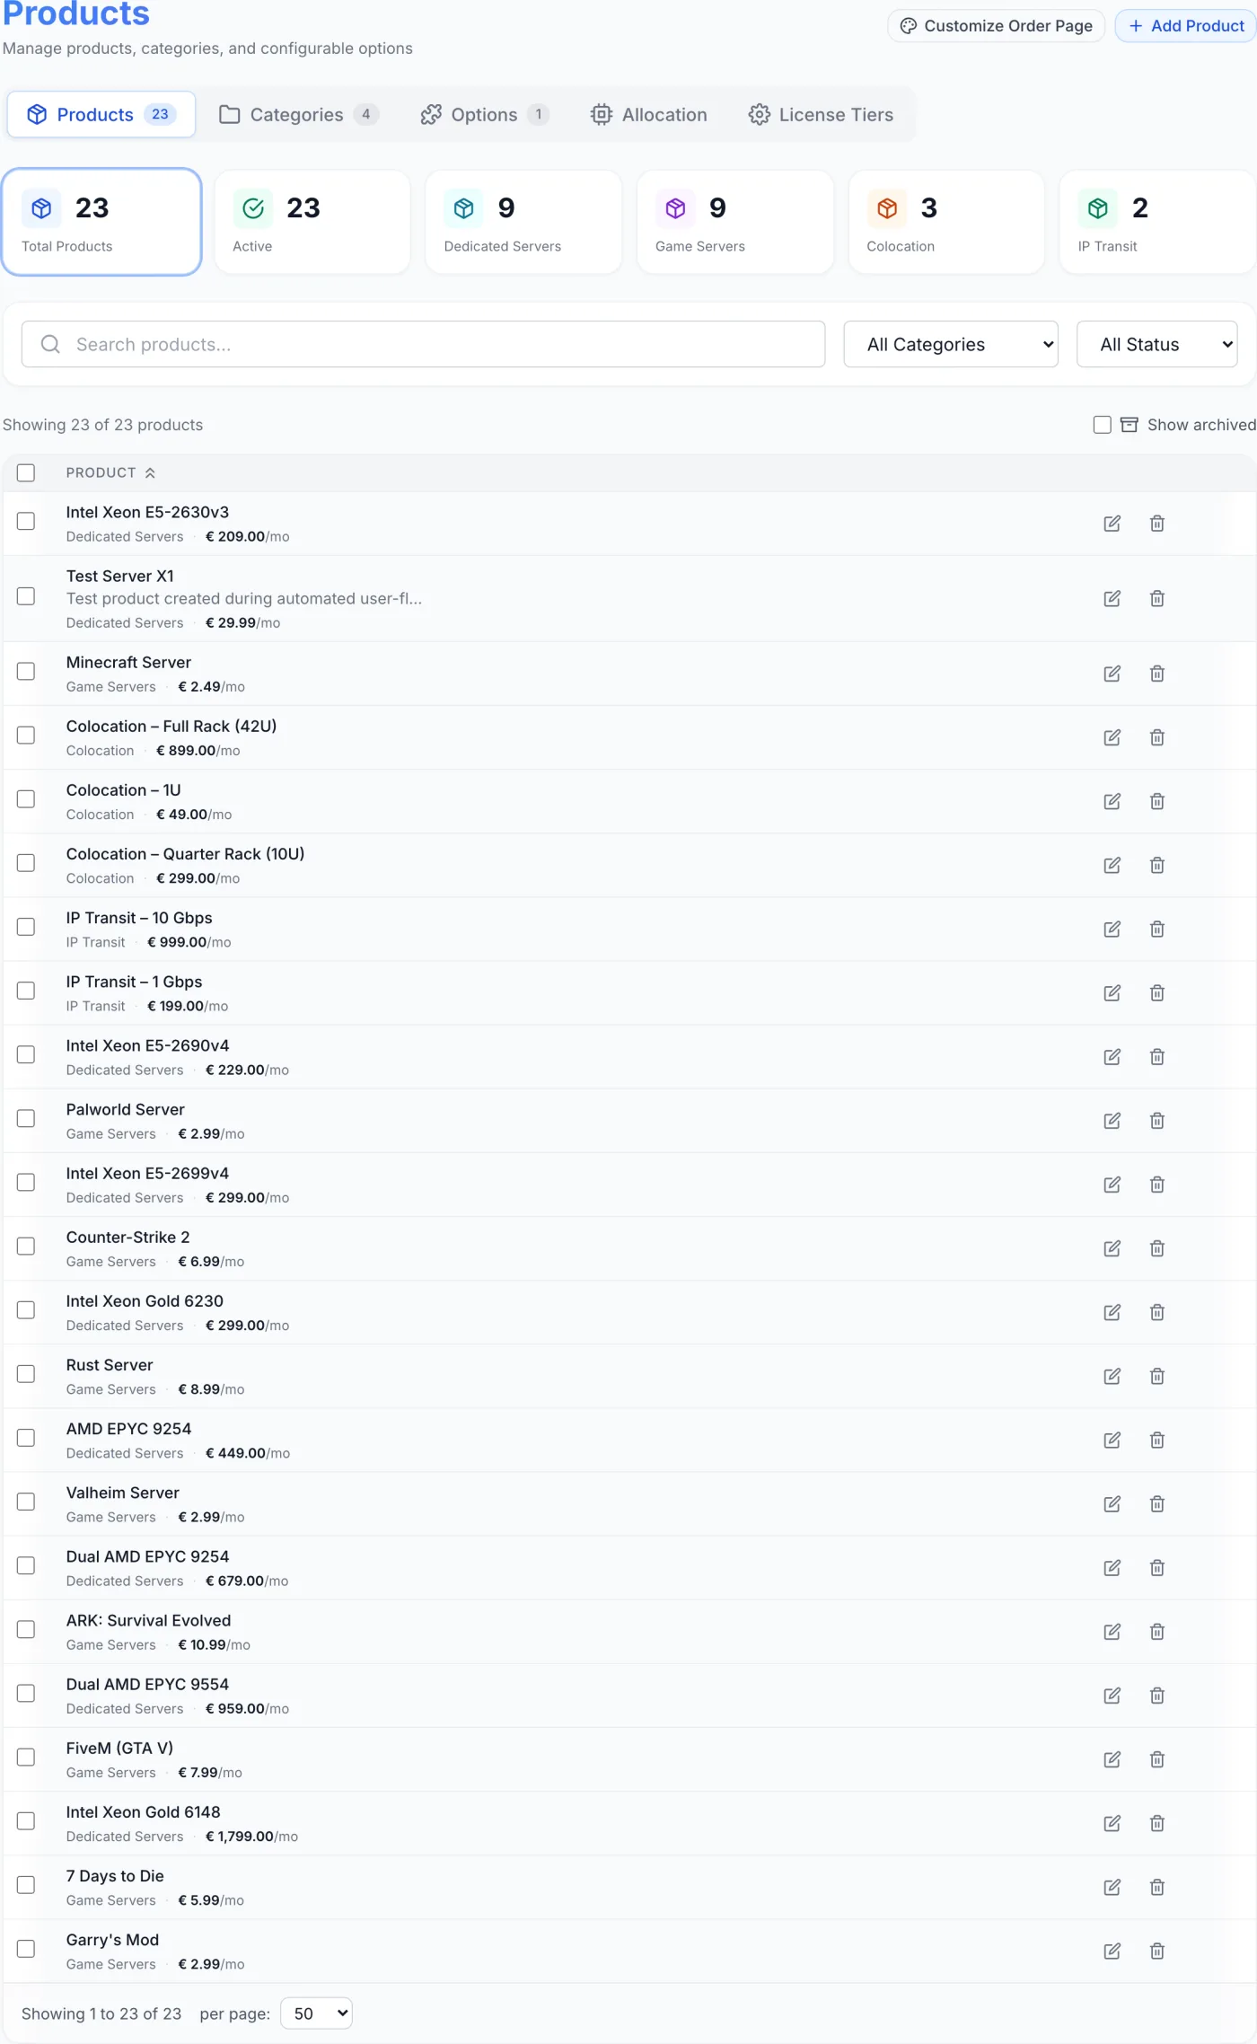Screen dimensions: 1257x2044
Task: Toggle the select-all products checkbox
Action: click(26, 472)
